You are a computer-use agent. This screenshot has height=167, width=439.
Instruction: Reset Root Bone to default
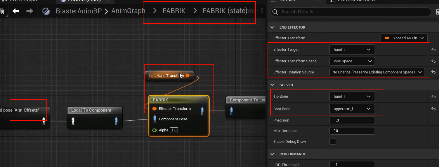coord(433,109)
